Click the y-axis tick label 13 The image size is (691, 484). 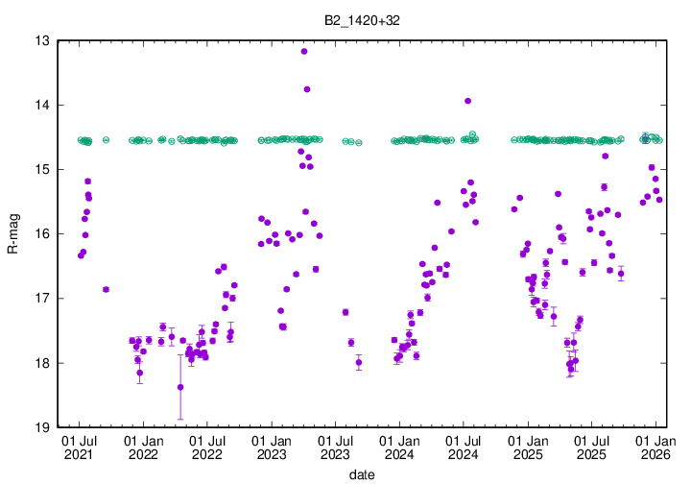pos(43,40)
